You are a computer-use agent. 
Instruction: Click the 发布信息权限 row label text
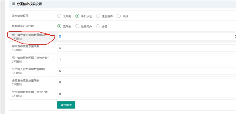pos(20,16)
